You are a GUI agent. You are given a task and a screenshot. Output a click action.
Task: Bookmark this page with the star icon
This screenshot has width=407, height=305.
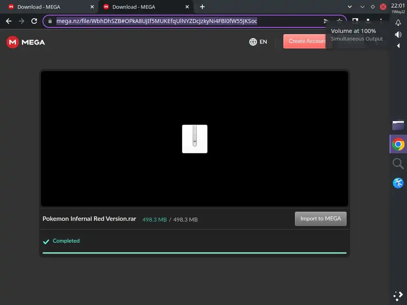(339, 21)
